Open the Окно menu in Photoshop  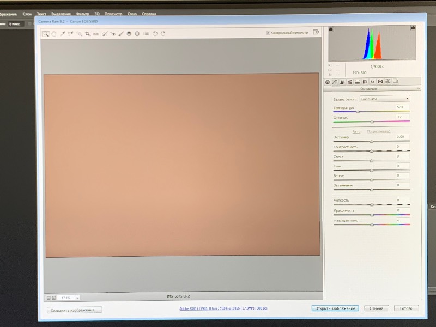132,14
